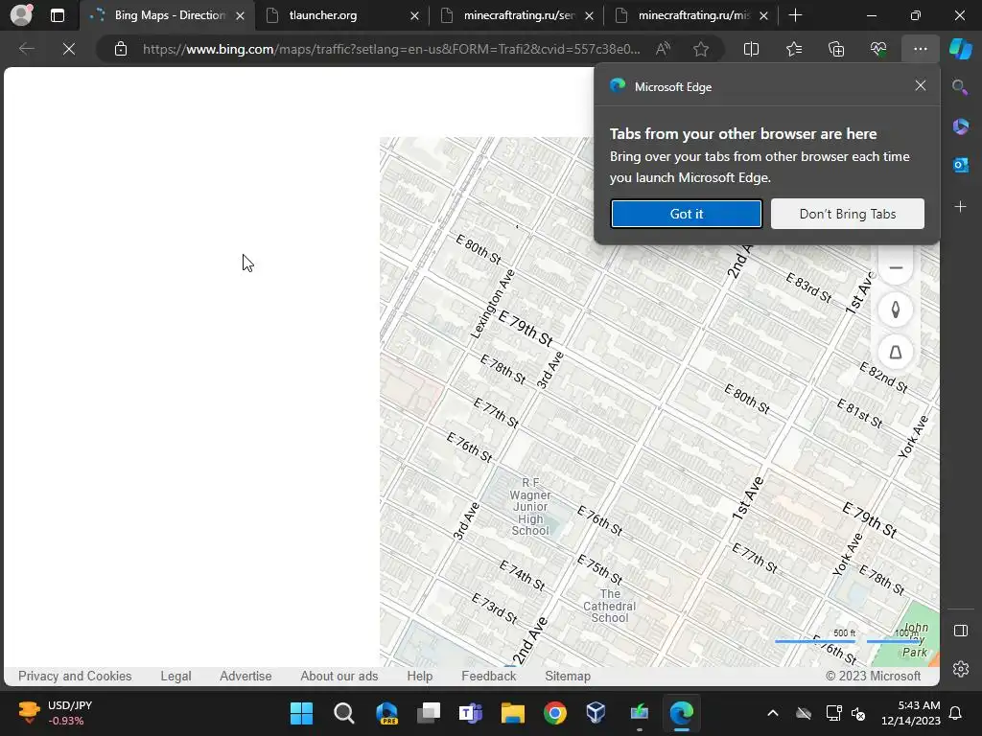Click Lexington Ave label on map
This screenshot has width=982, height=736.
click(493, 304)
